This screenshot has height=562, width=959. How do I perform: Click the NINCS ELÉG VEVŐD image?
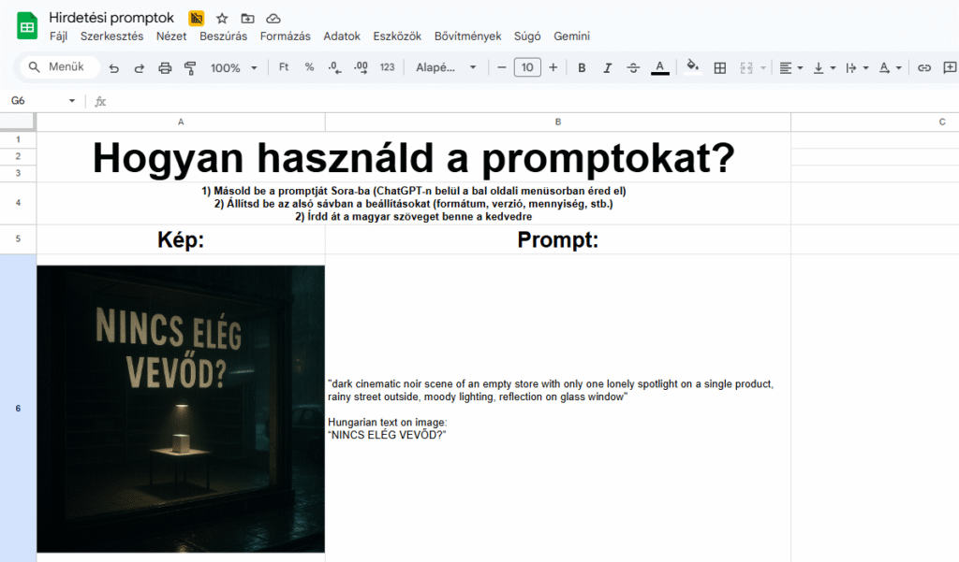181,409
